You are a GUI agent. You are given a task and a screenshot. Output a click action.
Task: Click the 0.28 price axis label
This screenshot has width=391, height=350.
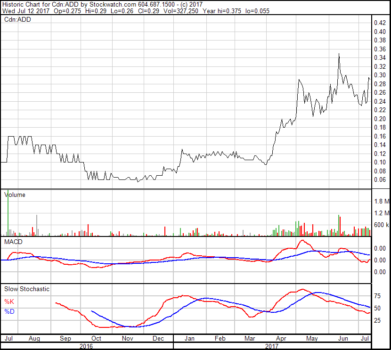[380, 84]
